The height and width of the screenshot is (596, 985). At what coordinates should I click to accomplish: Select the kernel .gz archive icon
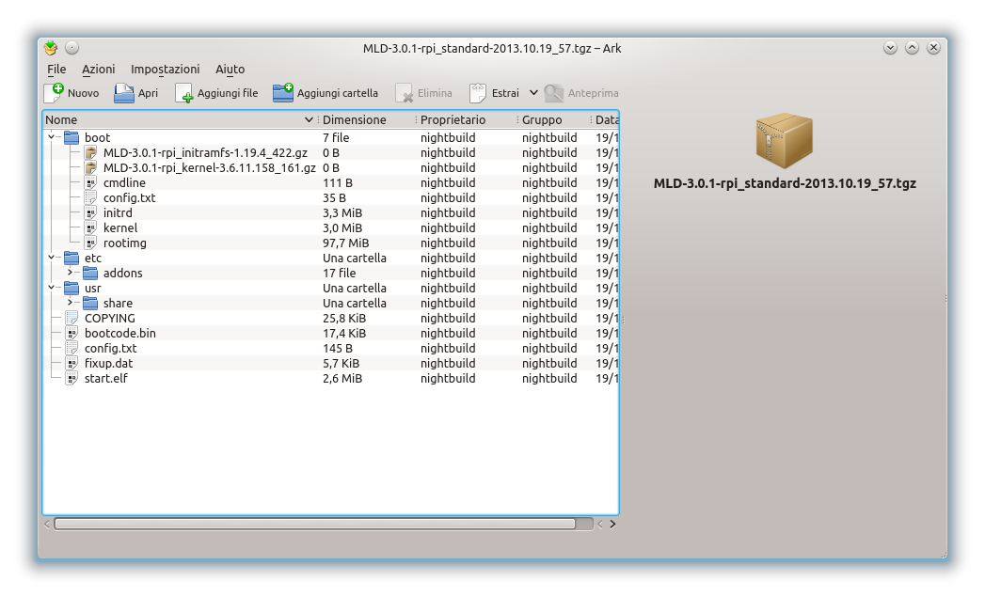pyautogui.click(x=91, y=167)
